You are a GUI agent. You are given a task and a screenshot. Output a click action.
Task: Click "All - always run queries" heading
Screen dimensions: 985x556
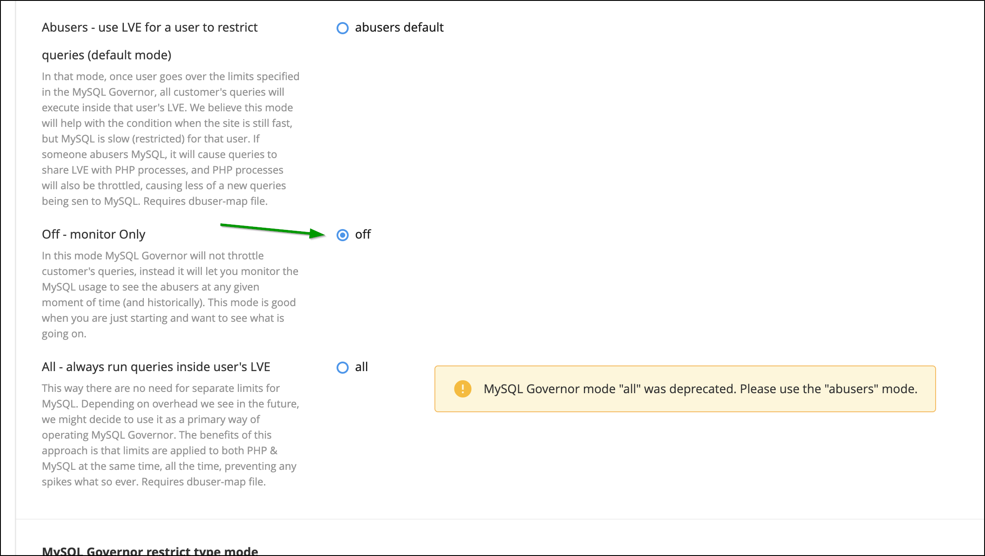(156, 367)
